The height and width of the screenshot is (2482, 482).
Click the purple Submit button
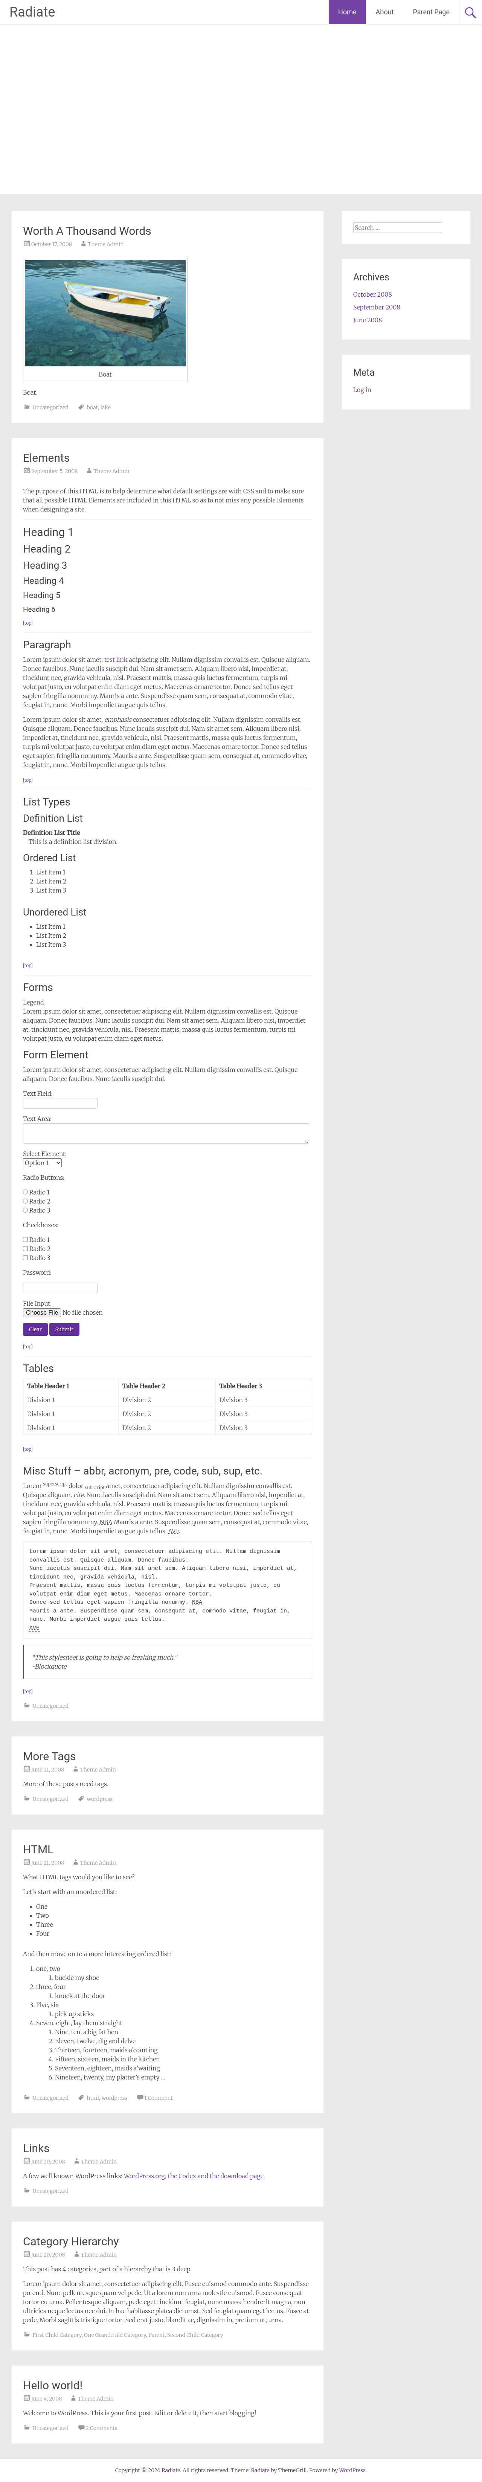click(64, 1330)
